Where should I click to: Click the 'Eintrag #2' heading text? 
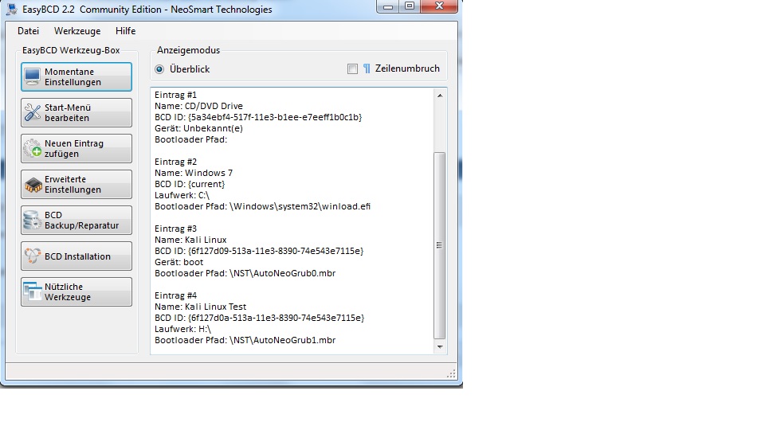point(175,162)
